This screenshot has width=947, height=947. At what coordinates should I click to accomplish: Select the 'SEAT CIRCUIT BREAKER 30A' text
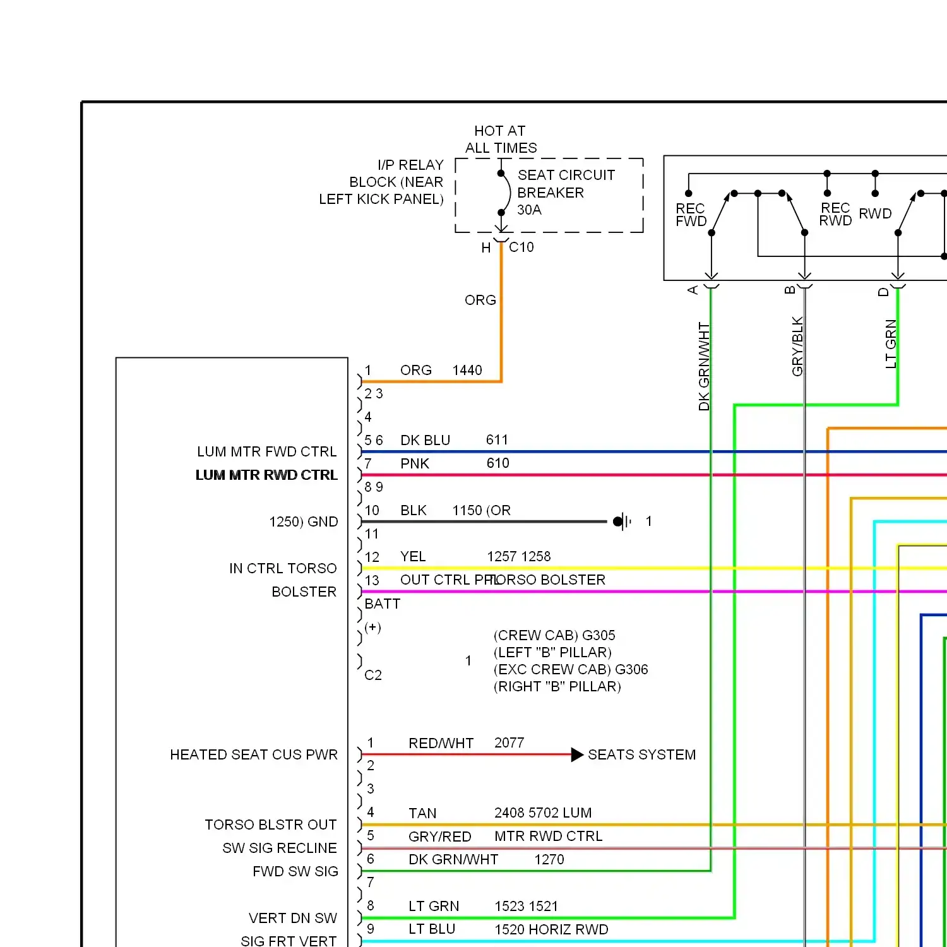[x=566, y=193]
